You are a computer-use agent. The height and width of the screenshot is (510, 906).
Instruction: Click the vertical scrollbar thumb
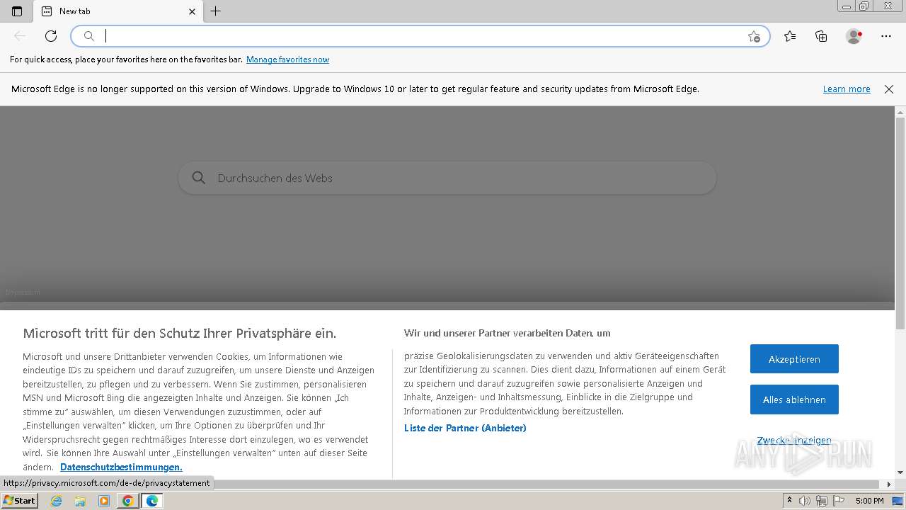[900, 223]
